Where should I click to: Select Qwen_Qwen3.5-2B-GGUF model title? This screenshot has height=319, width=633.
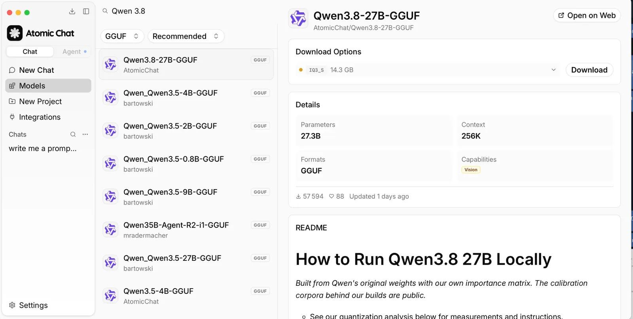(170, 126)
